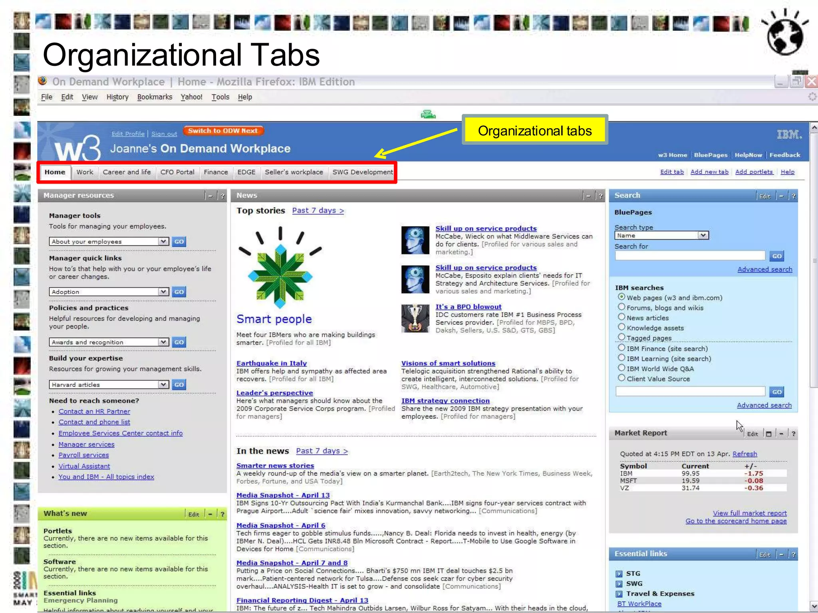Open help for Manager resources portlet
818x613 pixels.
[x=222, y=196]
